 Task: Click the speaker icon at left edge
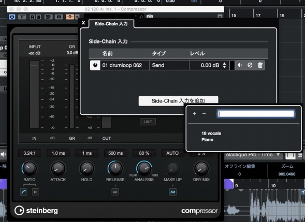(x=3, y=154)
